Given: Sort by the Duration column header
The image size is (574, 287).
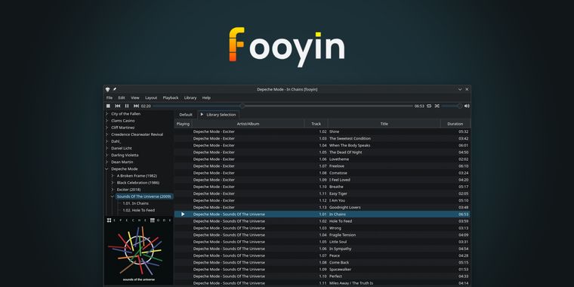Looking at the screenshot, I should (x=455, y=124).
